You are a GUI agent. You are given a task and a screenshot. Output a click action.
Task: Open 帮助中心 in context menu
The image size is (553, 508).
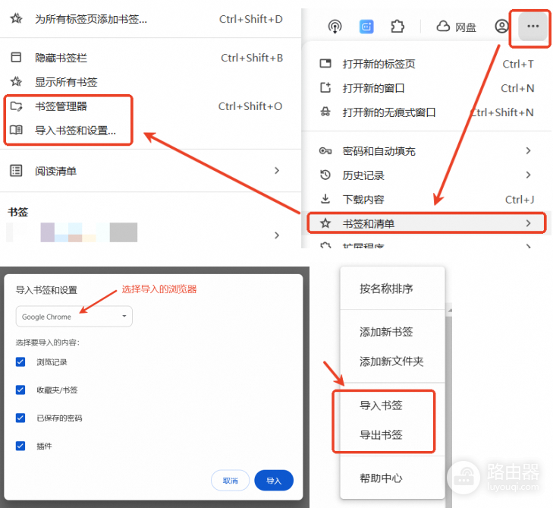point(392,478)
